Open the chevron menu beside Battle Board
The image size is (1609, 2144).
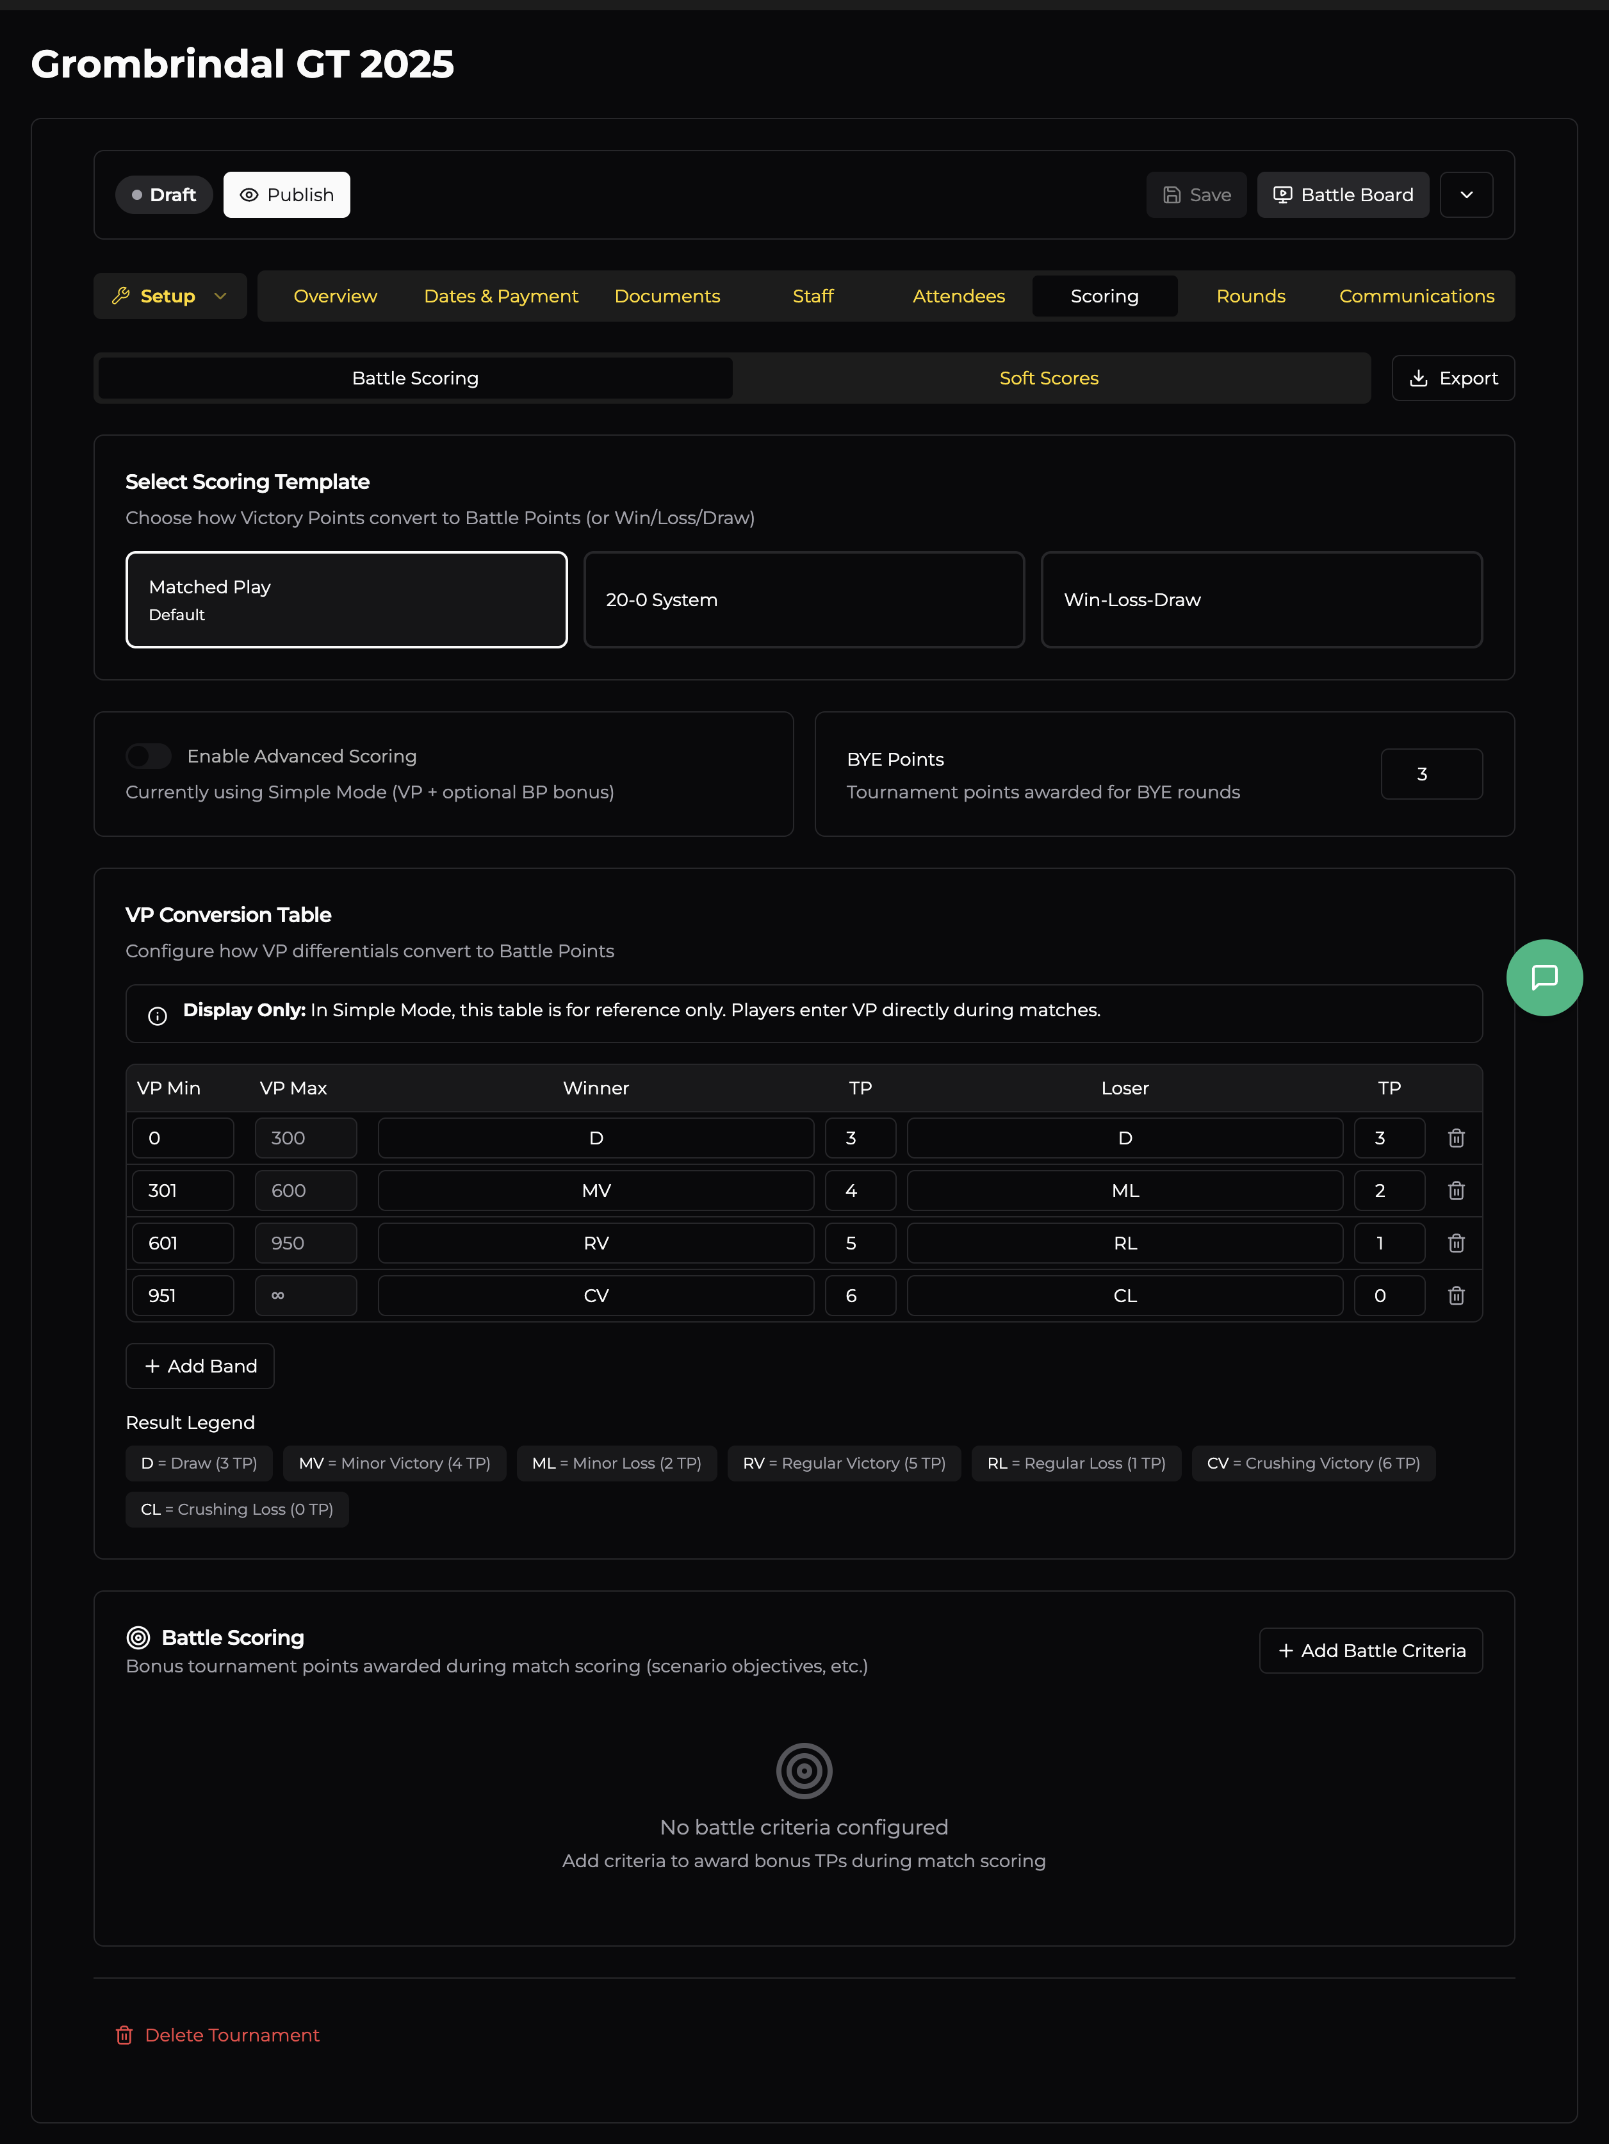[x=1467, y=194]
